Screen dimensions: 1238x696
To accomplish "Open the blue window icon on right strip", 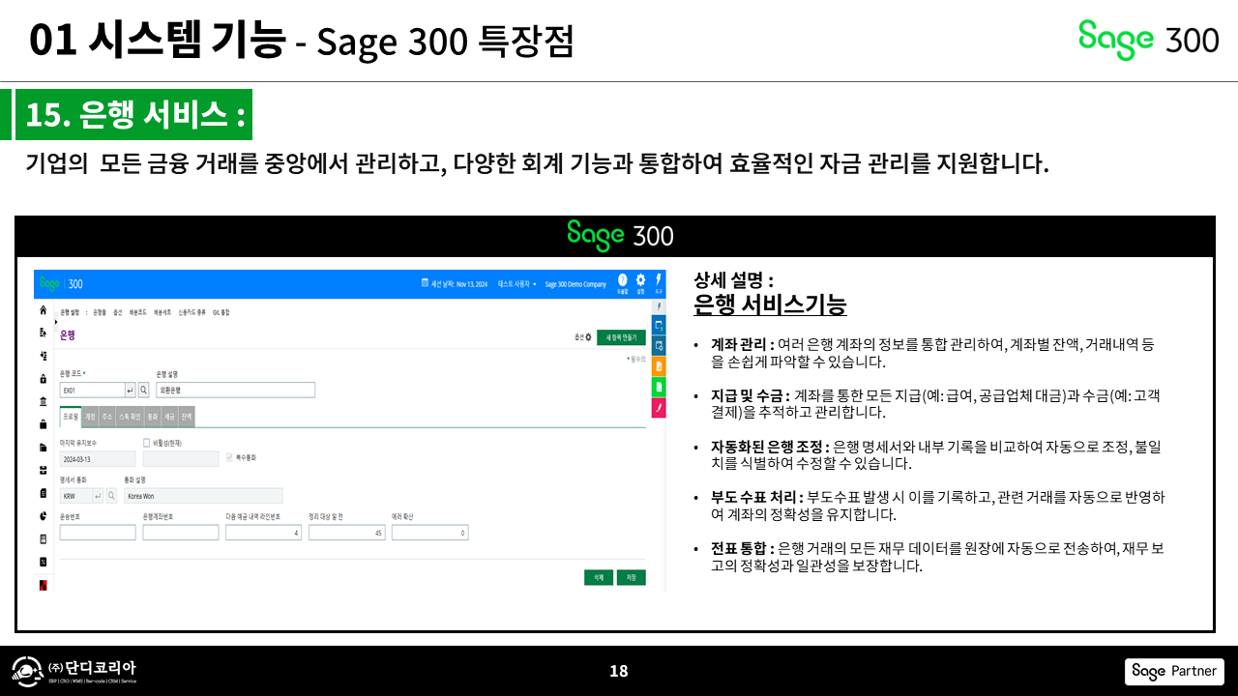I will pos(659,325).
